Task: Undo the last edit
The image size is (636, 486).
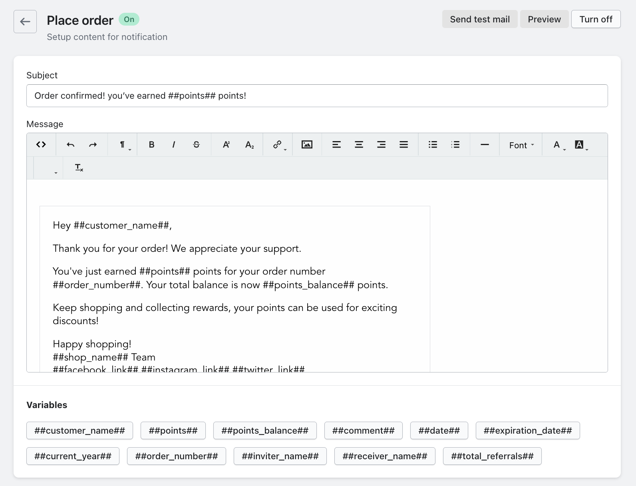Action: click(71, 145)
